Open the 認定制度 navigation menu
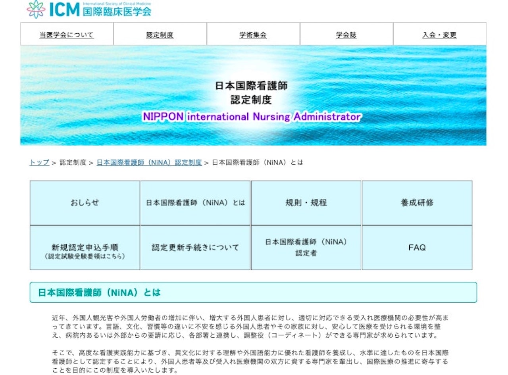Screen dimensions: 508x375 pyautogui.click(x=160, y=35)
